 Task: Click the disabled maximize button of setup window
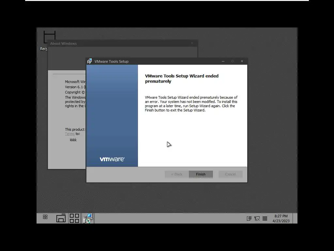coord(232,61)
